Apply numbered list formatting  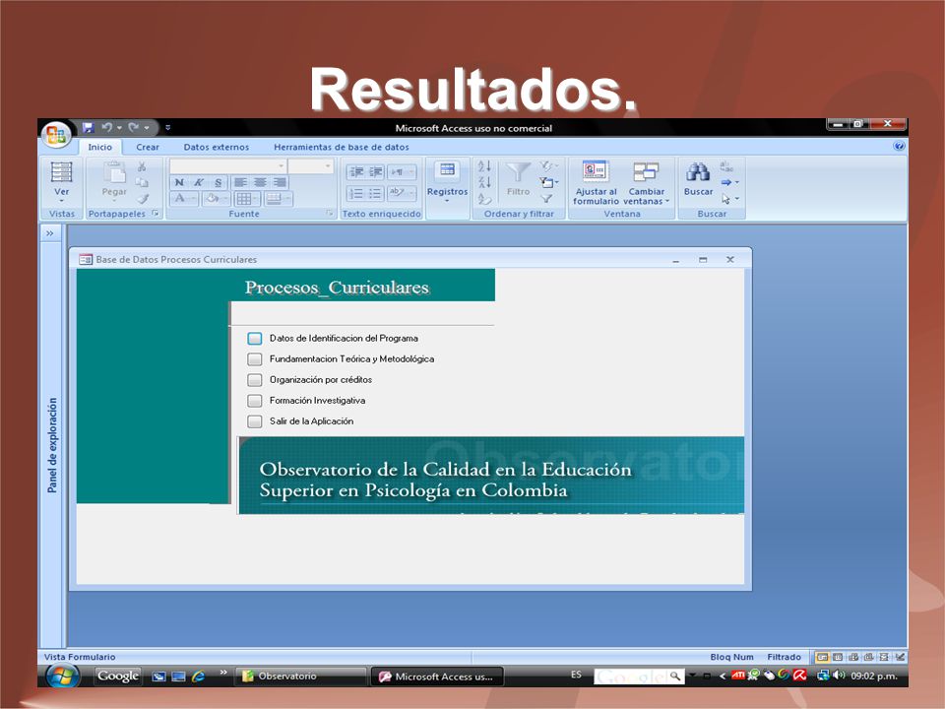(356, 194)
